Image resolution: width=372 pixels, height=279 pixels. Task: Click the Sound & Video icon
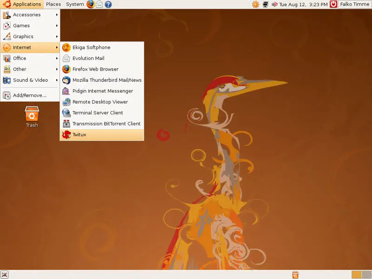(7, 80)
